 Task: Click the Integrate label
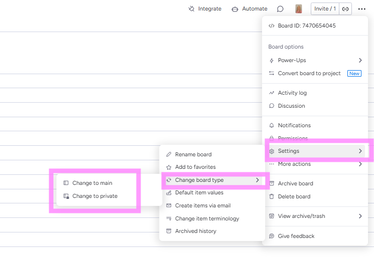click(210, 9)
